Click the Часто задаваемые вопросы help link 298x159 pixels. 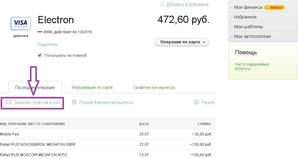252,66
